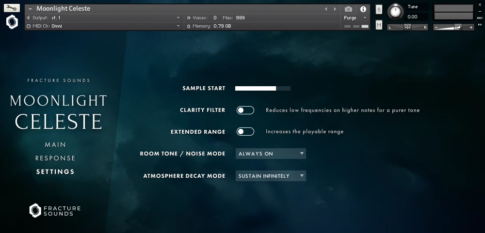This screenshot has height=233, width=485.
Task: Click the MIDI Ch connector icon
Action: point(29,26)
